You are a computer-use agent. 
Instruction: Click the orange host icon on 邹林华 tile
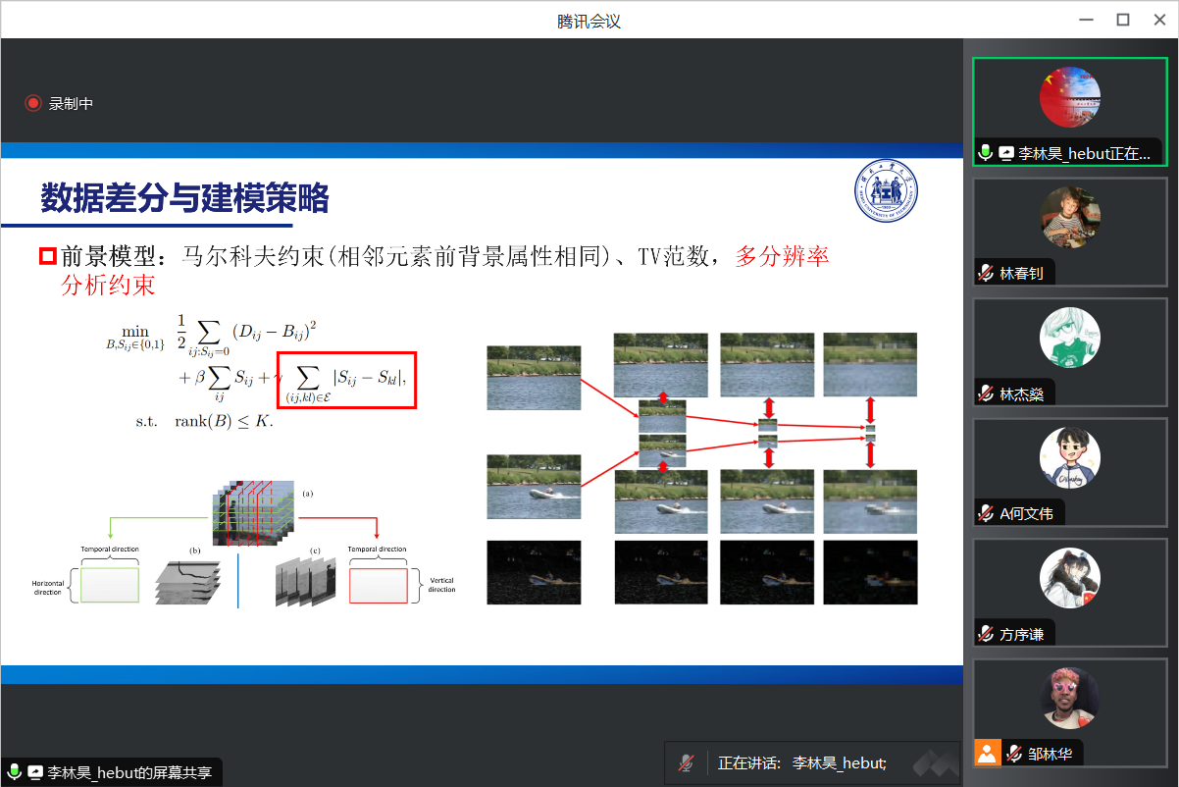tap(988, 754)
